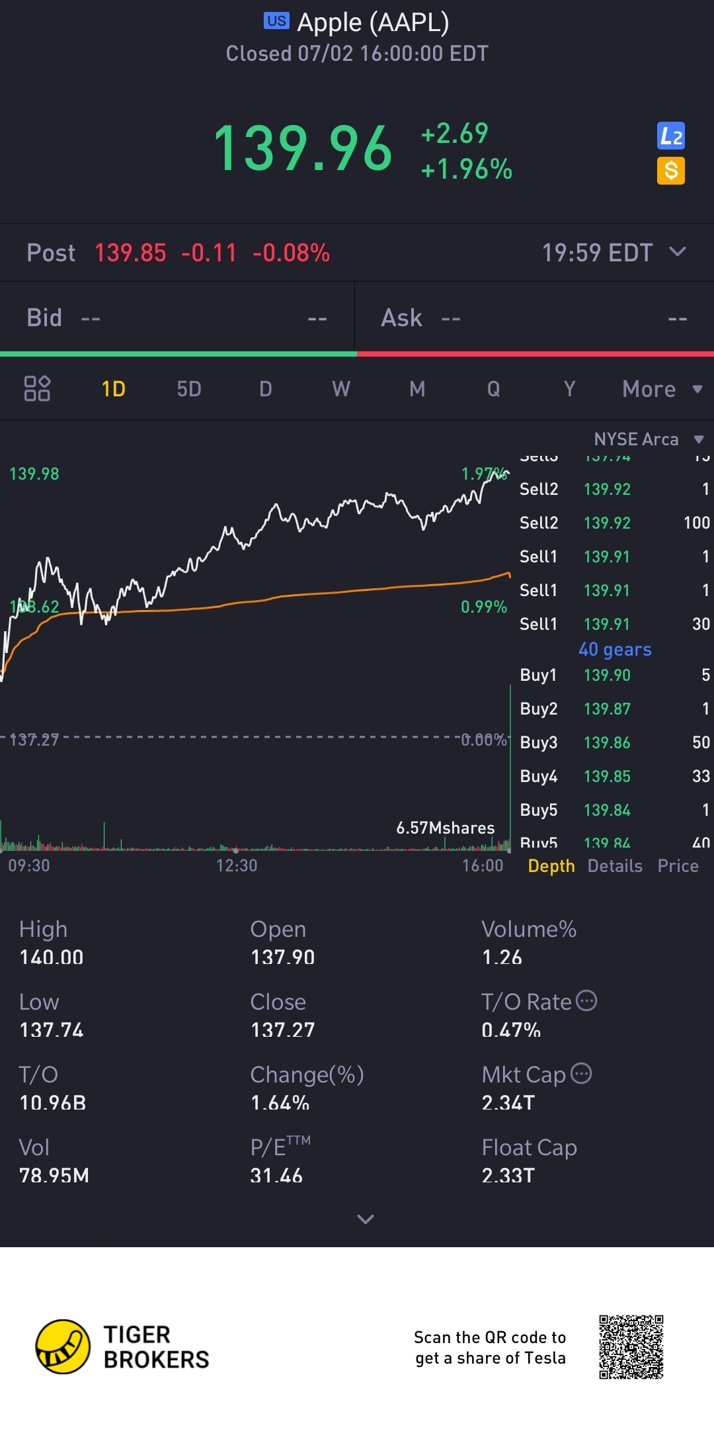Tap the 139.98 chart axis label
714x1447 pixels.
click(34, 474)
